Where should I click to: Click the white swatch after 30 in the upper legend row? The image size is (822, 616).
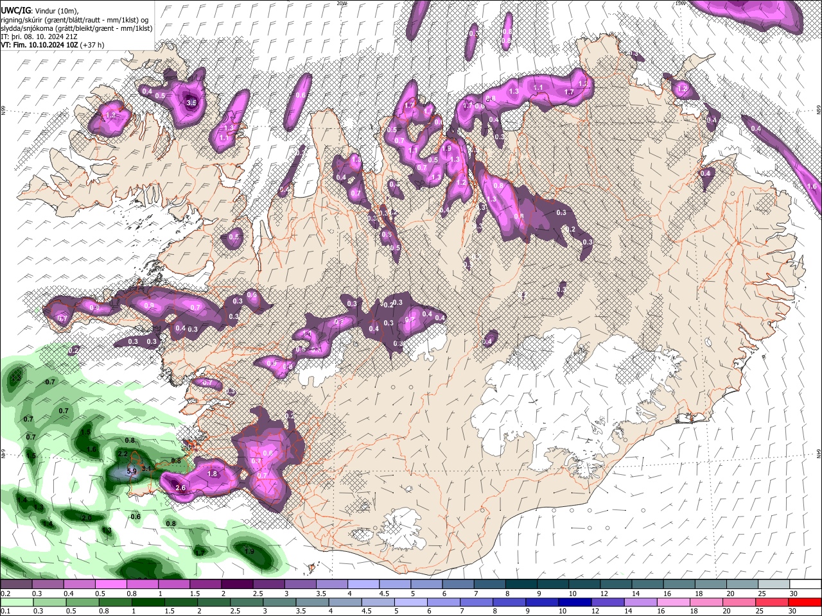(x=805, y=585)
